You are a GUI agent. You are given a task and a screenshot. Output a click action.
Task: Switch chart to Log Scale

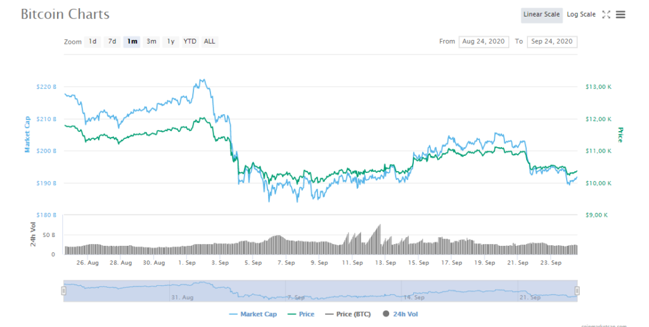coord(581,15)
